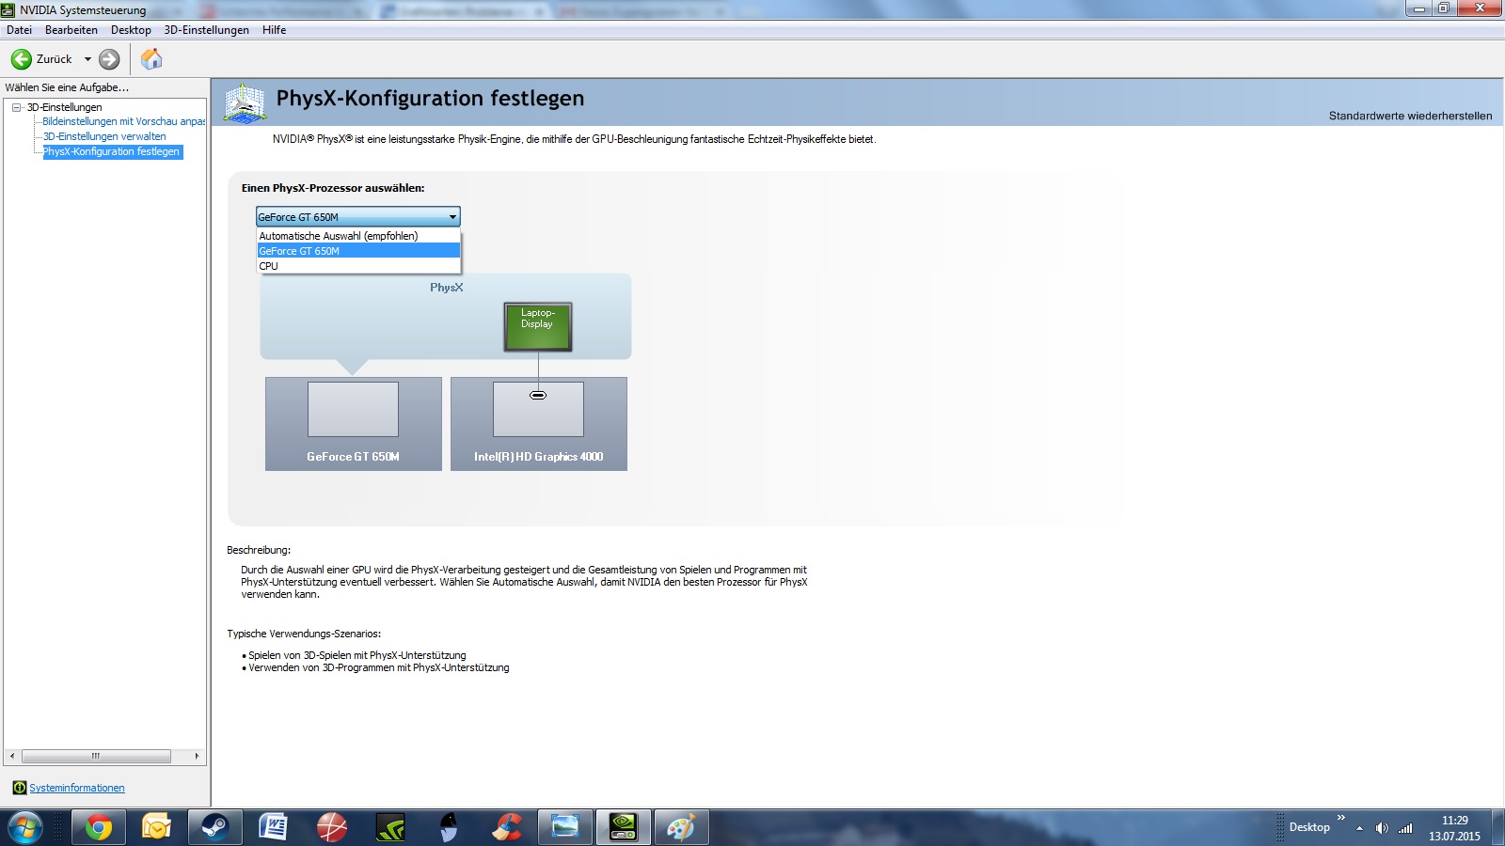Click the Desktop toolbar label in taskbar
The width and height of the screenshot is (1505, 846).
1309,827
